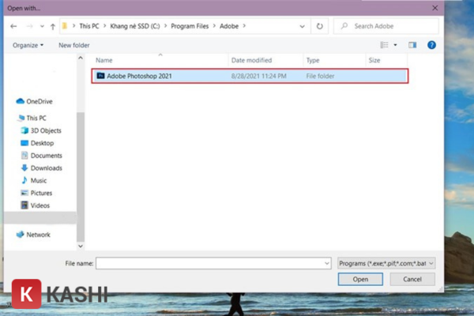This screenshot has width=474, height=316.
Task: Expand chevron after Program Files breadcrumb
Action: tap(214, 26)
